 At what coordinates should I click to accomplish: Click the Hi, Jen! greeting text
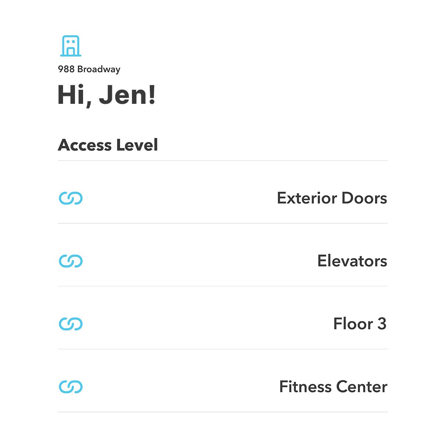click(x=107, y=95)
